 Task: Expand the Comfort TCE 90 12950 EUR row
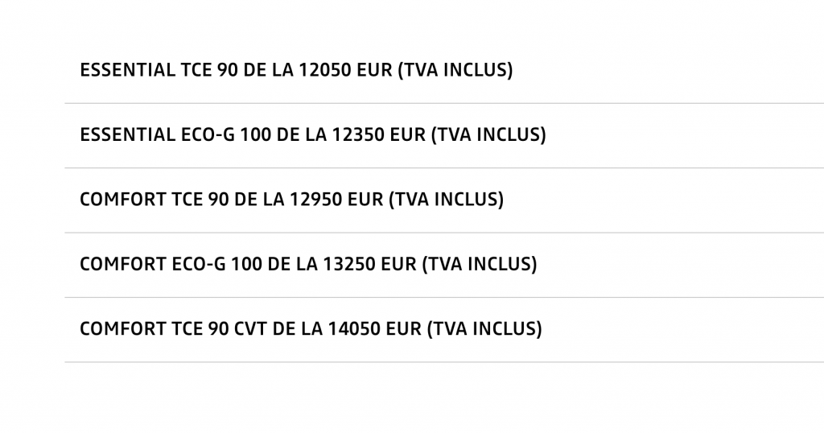(x=291, y=200)
